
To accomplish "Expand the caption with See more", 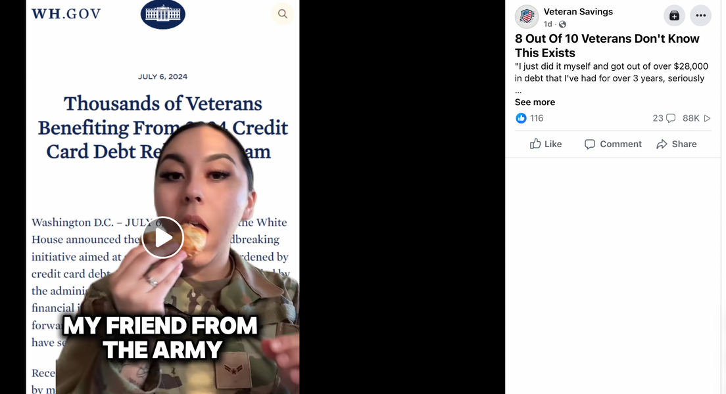I will tap(535, 102).
